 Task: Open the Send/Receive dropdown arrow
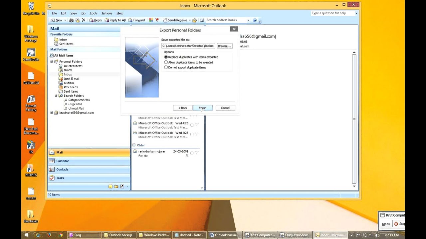[190, 20]
